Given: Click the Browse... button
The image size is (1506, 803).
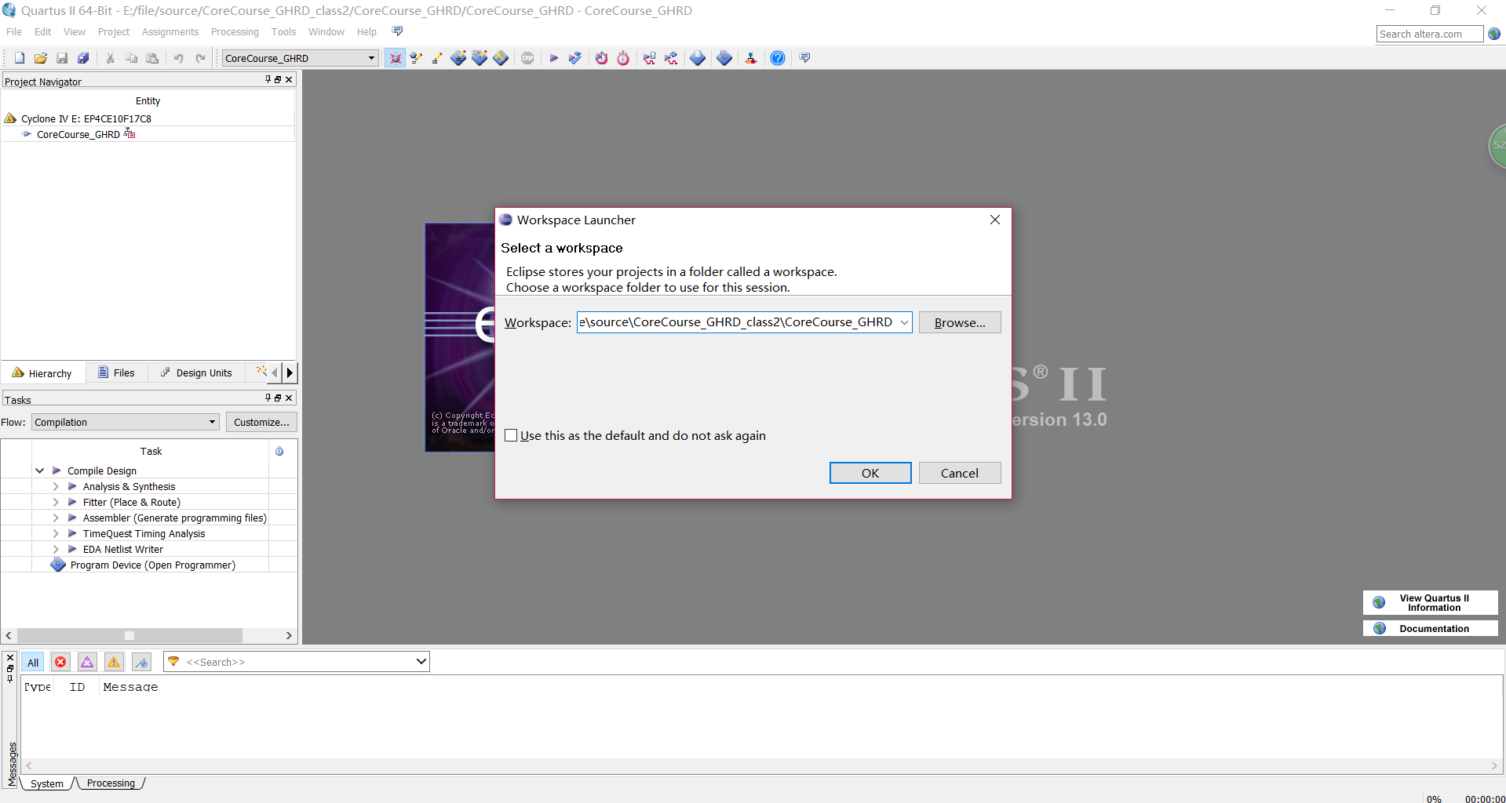Looking at the screenshot, I should (960, 322).
